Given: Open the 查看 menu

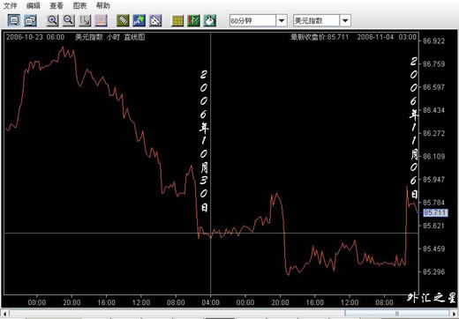Looking at the screenshot, I should pyautogui.click(x=56, y=5).
